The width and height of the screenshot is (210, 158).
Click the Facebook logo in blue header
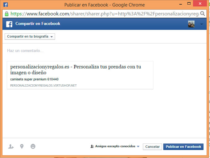click(x=9, y=24)
